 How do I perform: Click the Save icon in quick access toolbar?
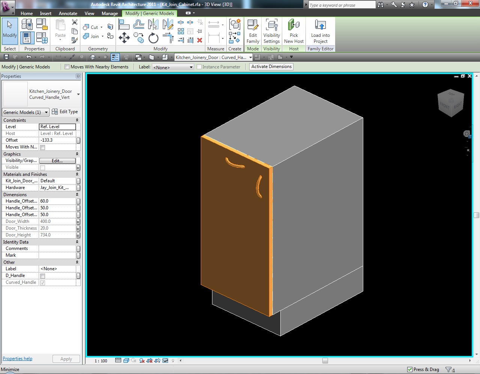point(6,57)
